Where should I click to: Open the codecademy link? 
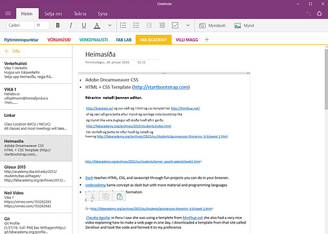click(x=95, y=185)
